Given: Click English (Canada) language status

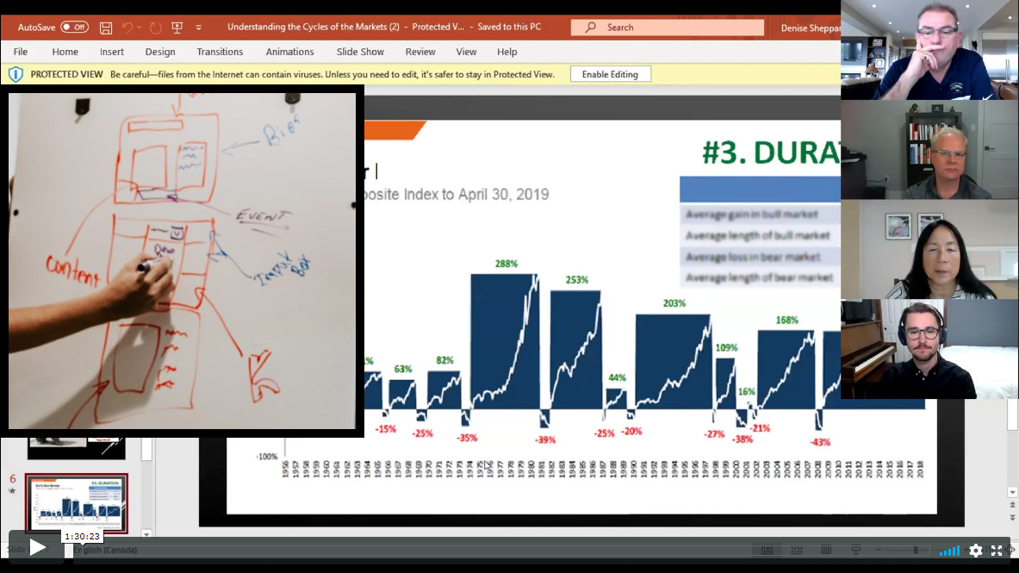Looking at the screenshot, I should 105,551.
